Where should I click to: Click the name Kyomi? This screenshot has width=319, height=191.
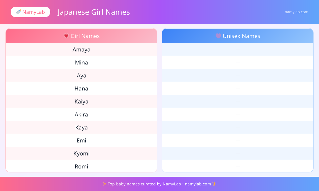(81, 154)
